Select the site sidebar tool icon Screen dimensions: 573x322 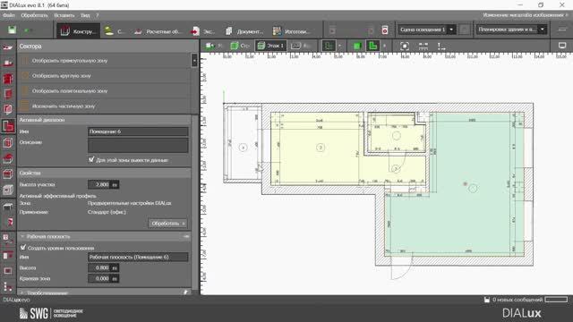(8, 47)
